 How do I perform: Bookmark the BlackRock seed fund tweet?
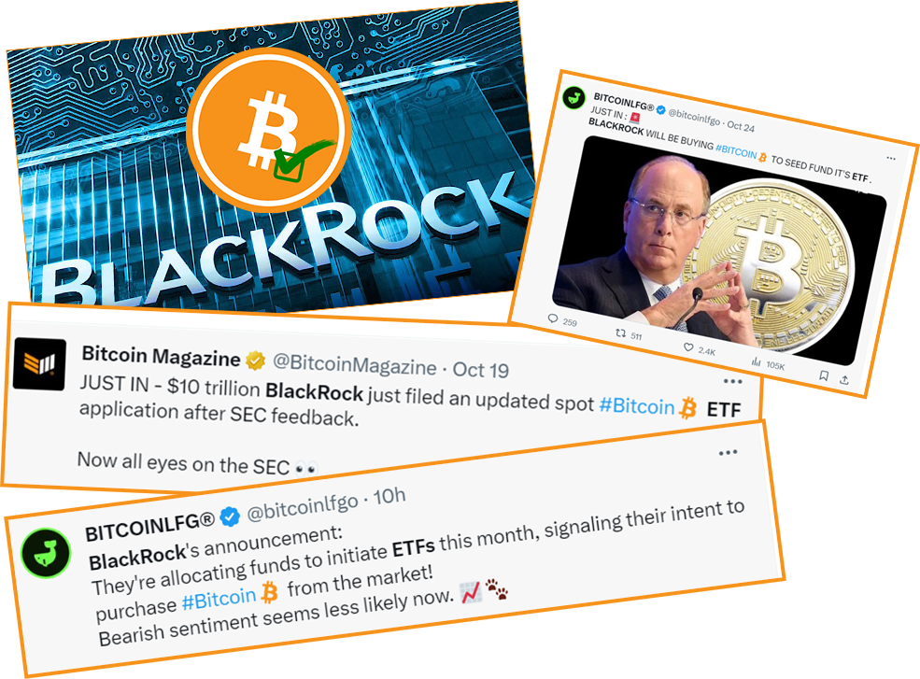pos(824,375)
